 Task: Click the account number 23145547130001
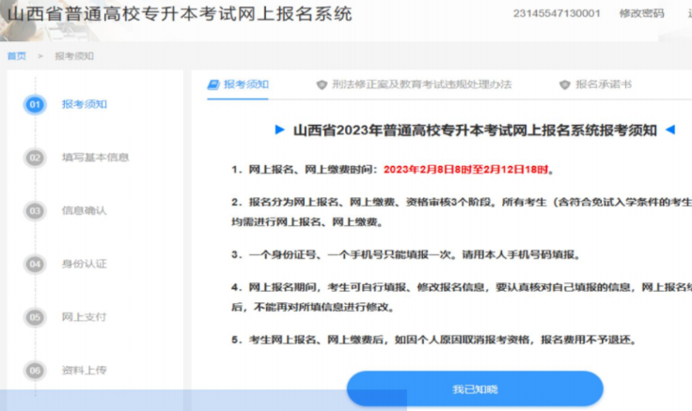557,14
